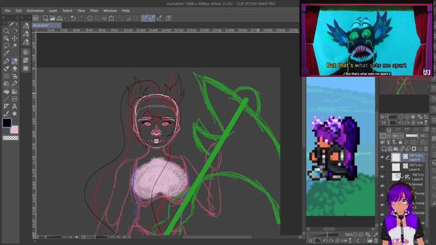436x245 pixels.
Task: Click the highlighted Pencil tool
Action: point(14,61)
